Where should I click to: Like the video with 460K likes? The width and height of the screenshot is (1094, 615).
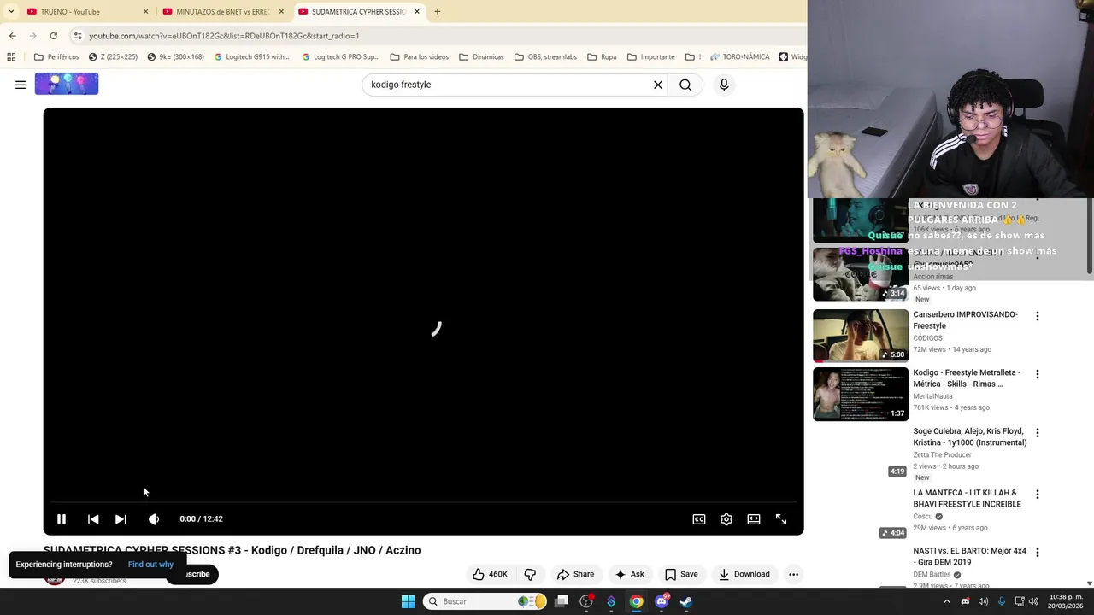click(x=491, y=574)
